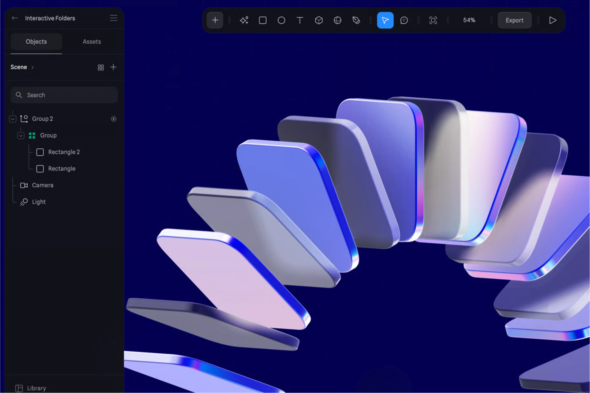Click the Export button
The image size is (590, 393).
click(x=514, y=20)
